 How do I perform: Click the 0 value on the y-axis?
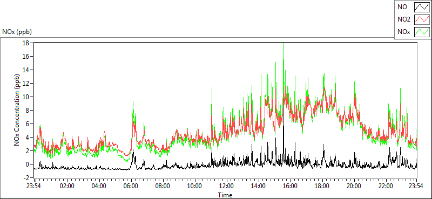28,164
